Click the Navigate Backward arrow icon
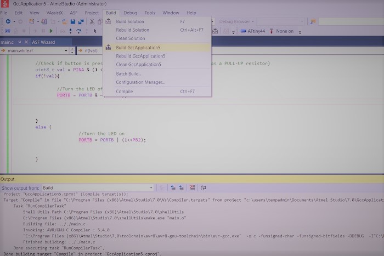The height and width of the screenshot is (256, 384). (x=8, y=21)
